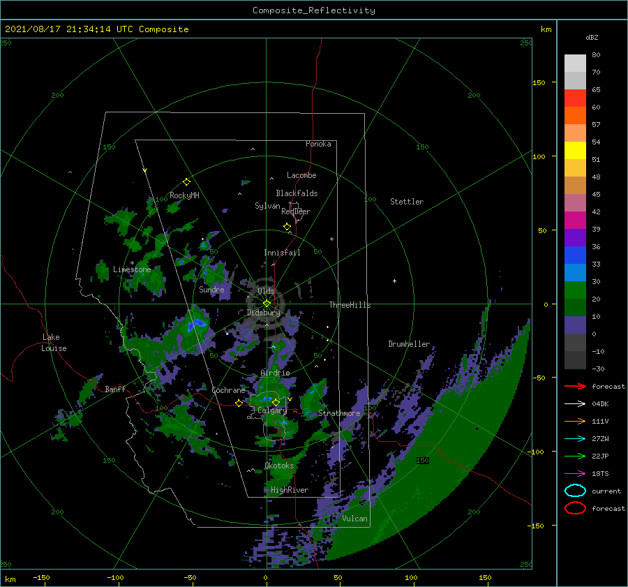Click the yellow diamond marker above Calgary label
Screen dimensions: 628x587
point(276,402)
